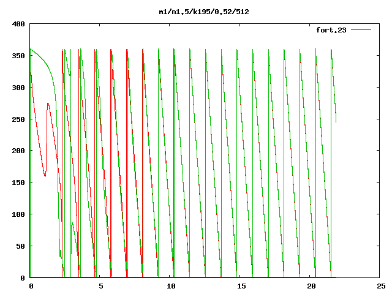Click the plot title m1/n1.5/k195/0.52/512

204,12
